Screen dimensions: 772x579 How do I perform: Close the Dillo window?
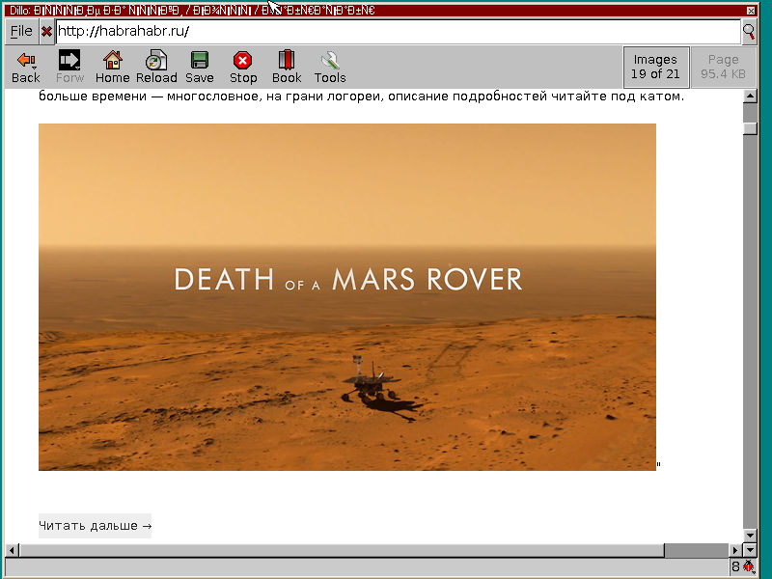[x=751, y=11]
